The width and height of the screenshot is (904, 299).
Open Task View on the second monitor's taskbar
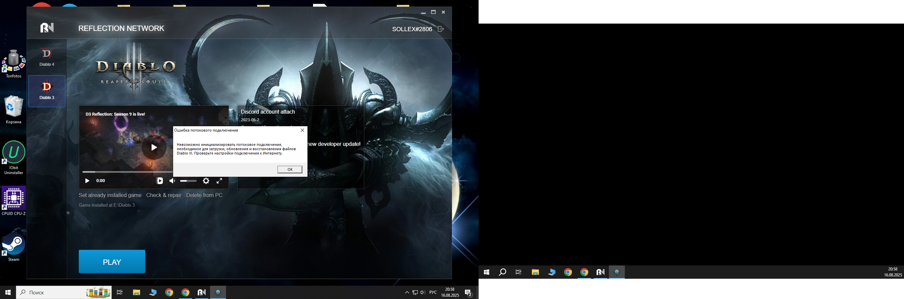click(519, 272)
